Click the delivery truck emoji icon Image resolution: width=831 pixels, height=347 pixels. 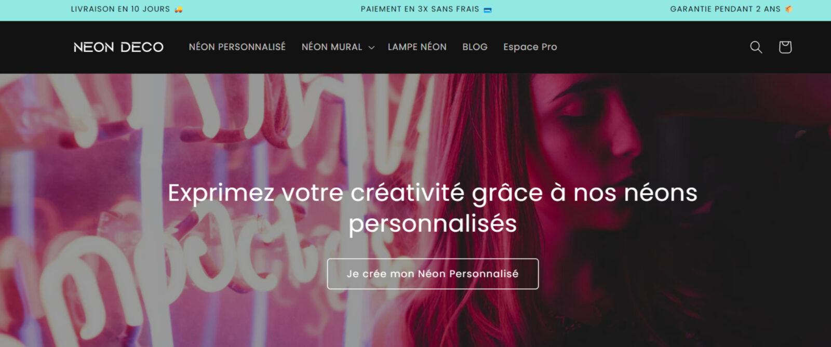tap(179, 9)
